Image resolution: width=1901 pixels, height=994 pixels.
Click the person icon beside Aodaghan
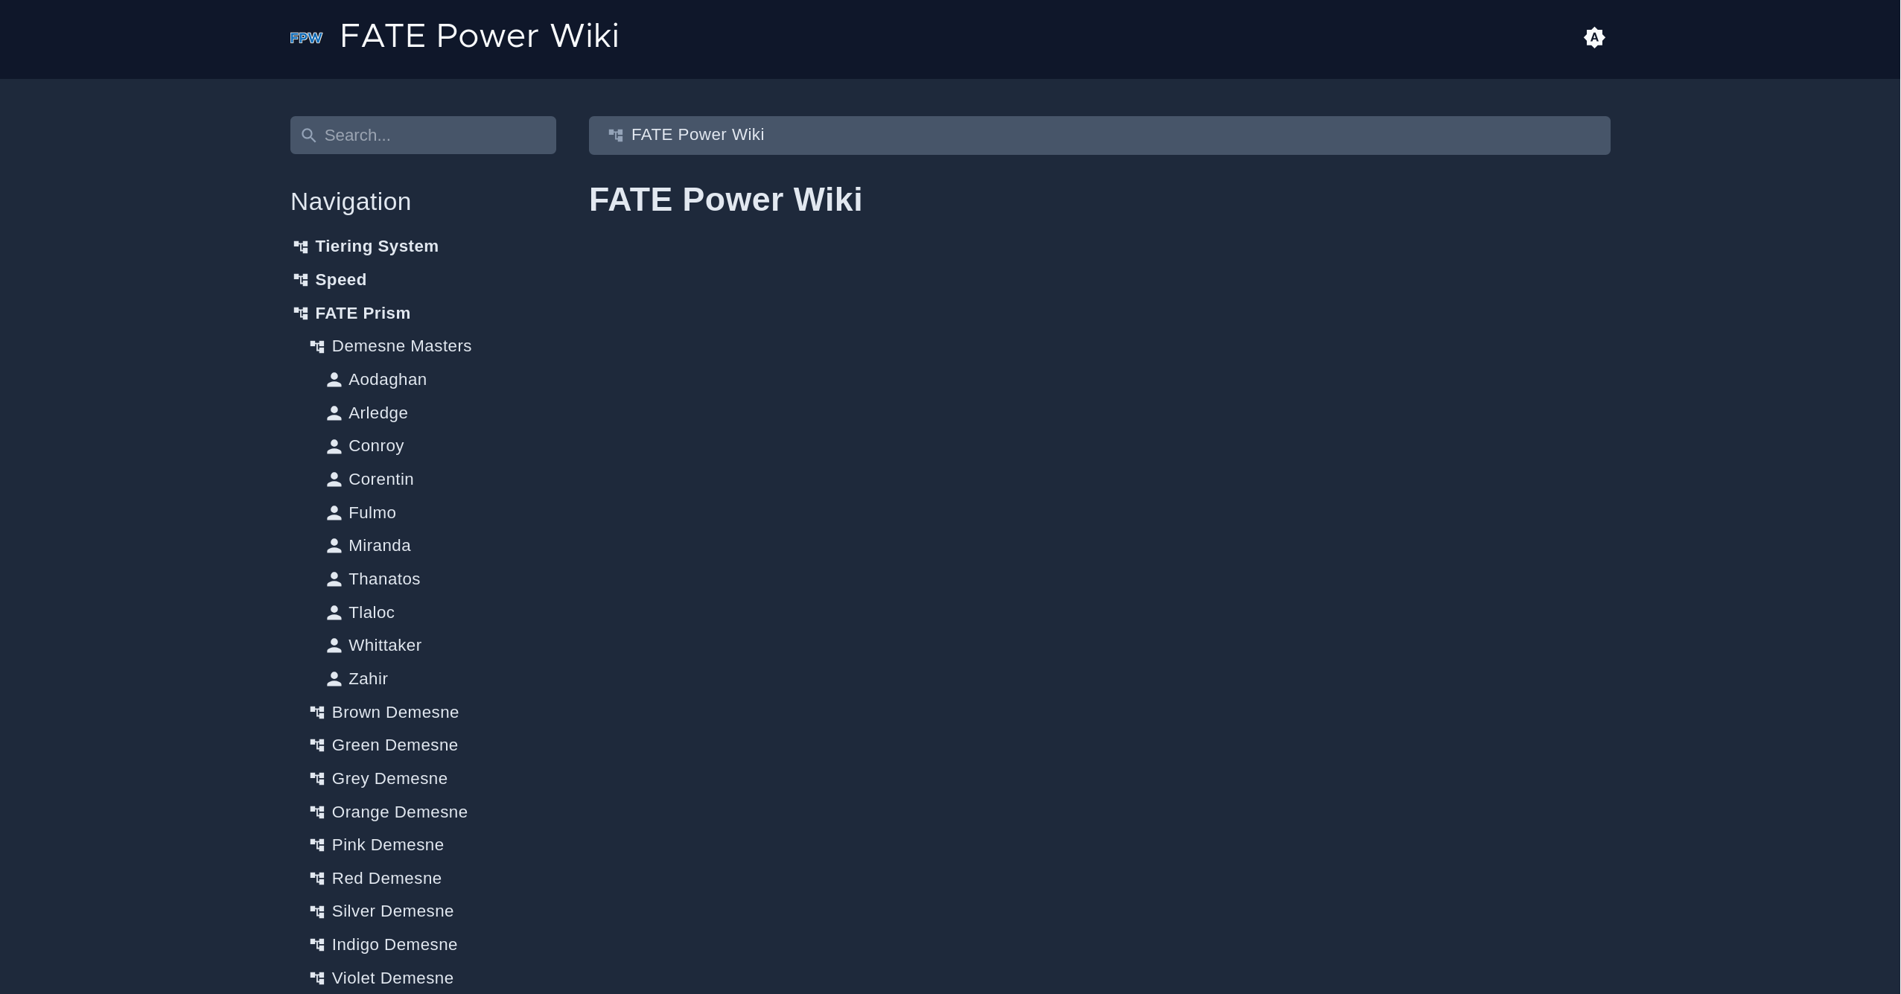334,380
